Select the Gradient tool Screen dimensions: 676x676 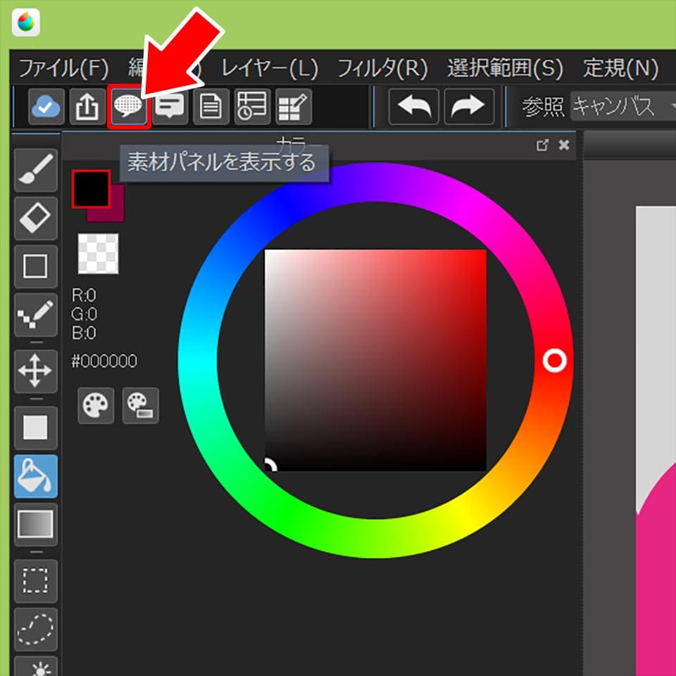click(x=36, y=524)
